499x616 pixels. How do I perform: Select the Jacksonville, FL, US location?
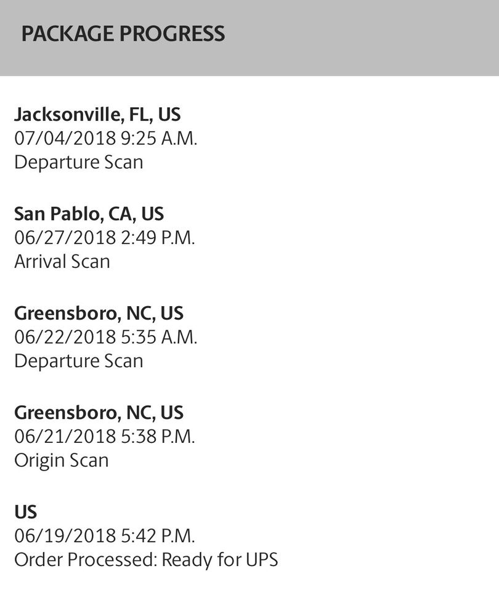coord(97,115)
